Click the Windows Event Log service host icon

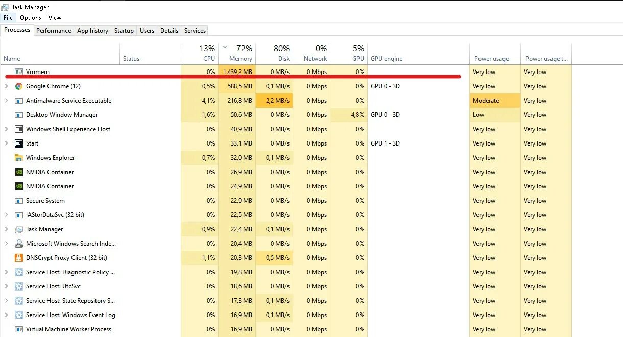pyautogui.click(x=19, y=315)
